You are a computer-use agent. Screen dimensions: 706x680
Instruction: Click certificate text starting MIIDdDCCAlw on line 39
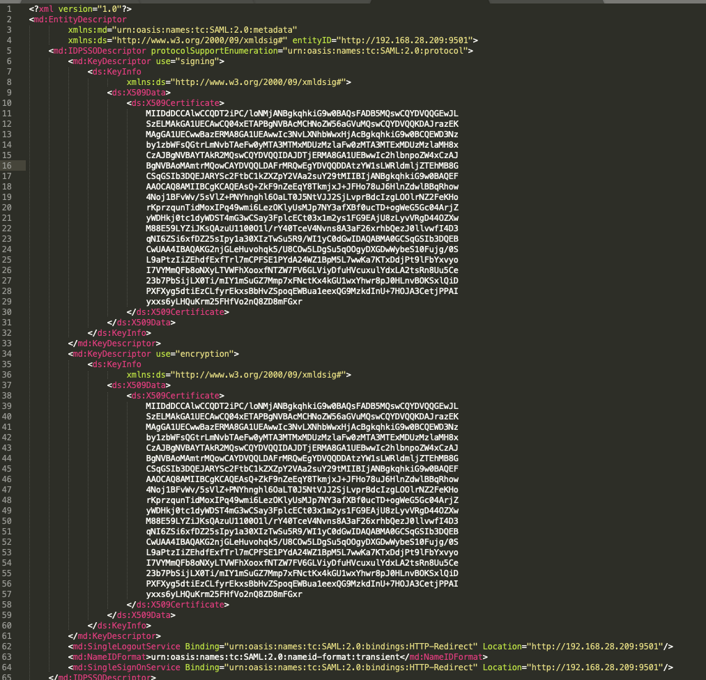pyautogui.click(x=302, y=406)
